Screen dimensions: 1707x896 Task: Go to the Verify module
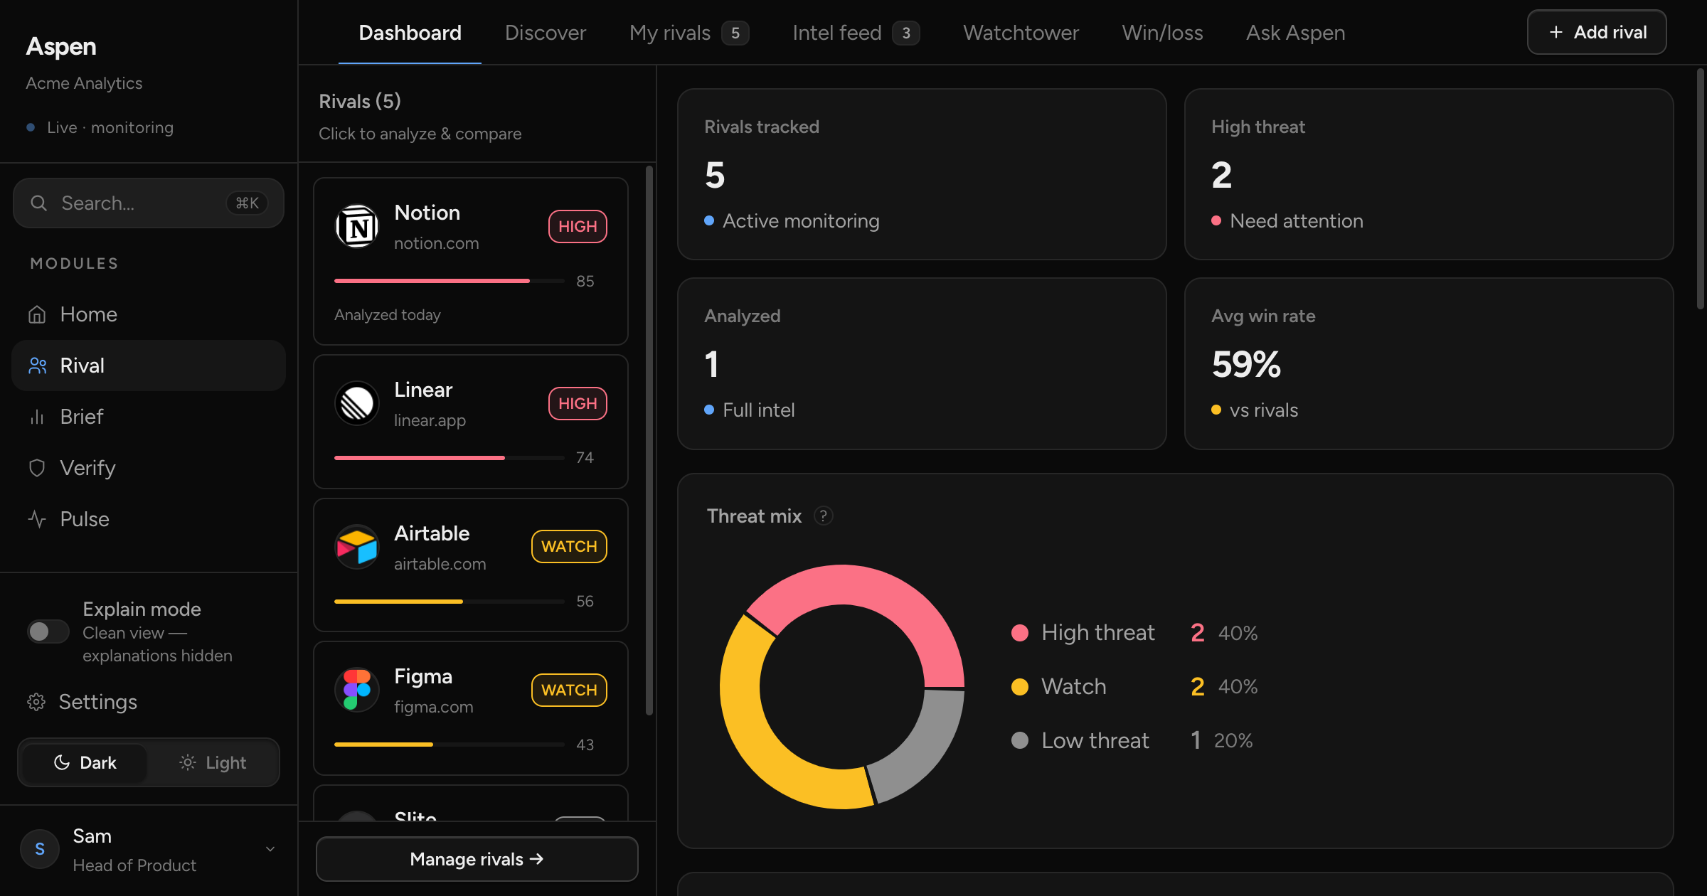coord(149,468)
